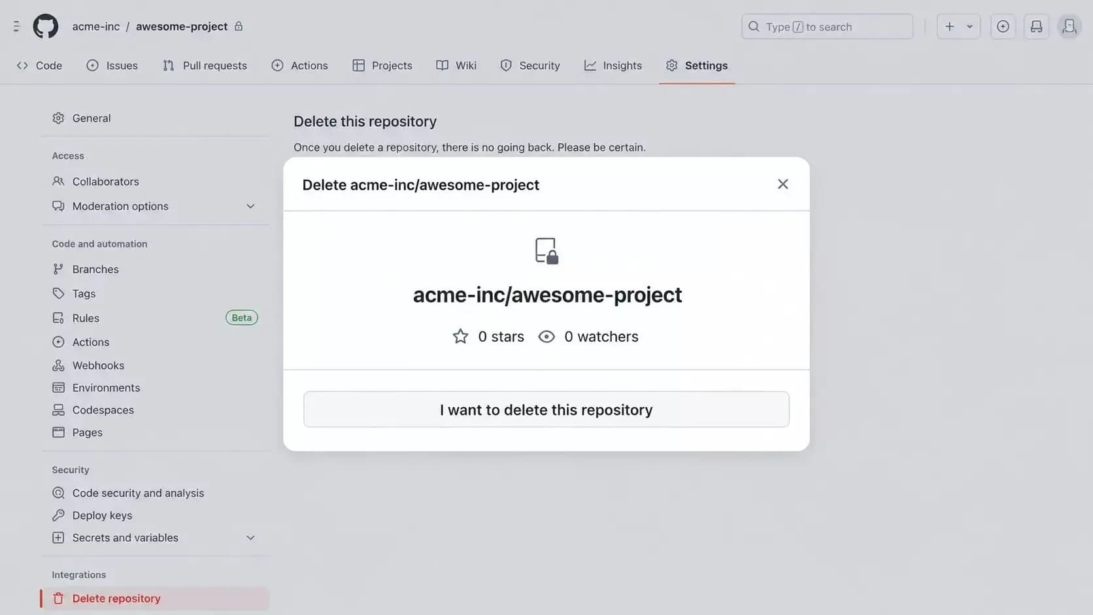The image size is (1093, 615).
Task: Open the Create new plus button
Action: (950, 27)
